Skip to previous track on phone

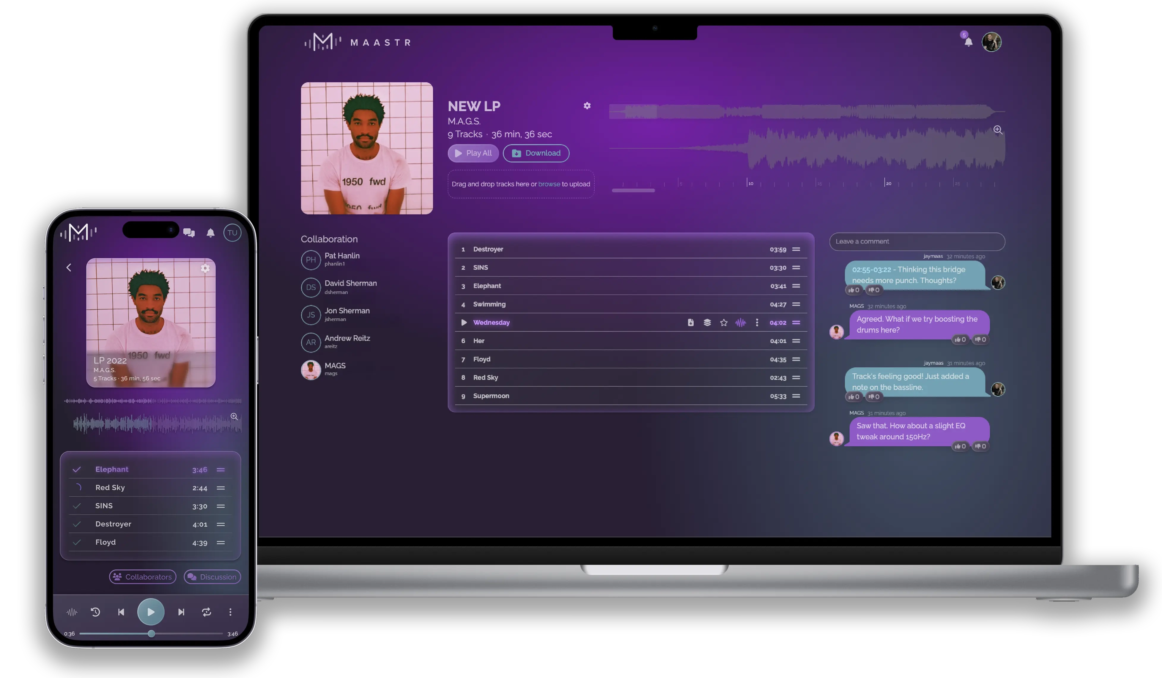[121, 612]
